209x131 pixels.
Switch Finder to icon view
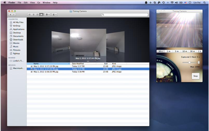tap(29, 15)
